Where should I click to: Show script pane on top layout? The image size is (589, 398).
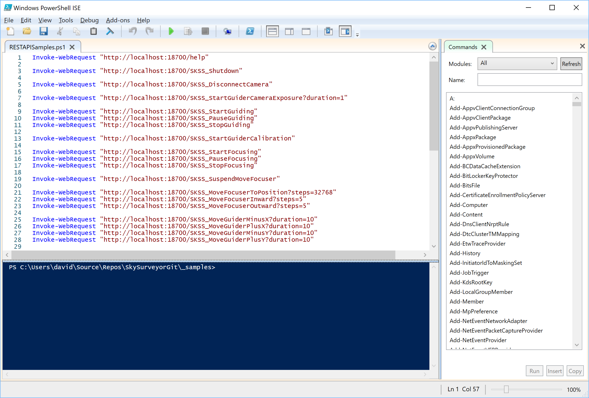point(272,31)
